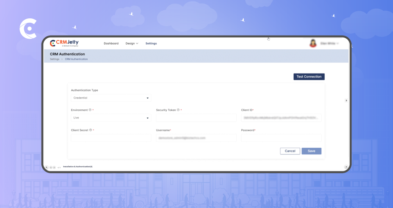Click the Environment help icon
Image resolution: width=393 pixels, height=208 pixels.
(90, 110)
